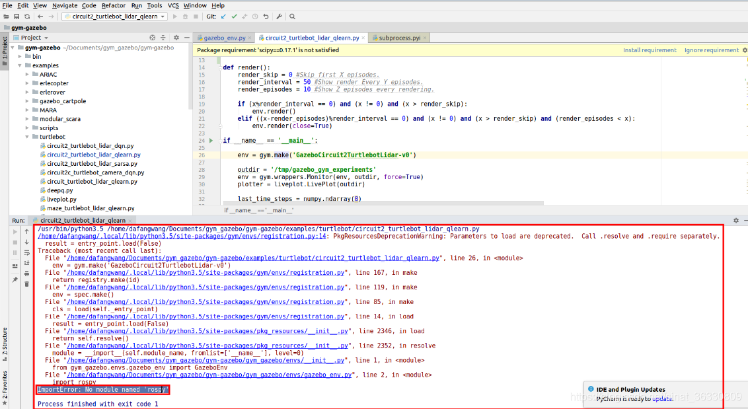Collapse the turtlebot folder

pos(28,137)
